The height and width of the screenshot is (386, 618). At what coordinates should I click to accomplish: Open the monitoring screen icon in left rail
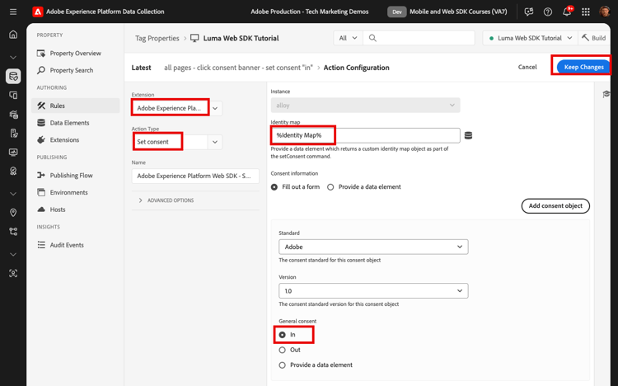(13, 153)
